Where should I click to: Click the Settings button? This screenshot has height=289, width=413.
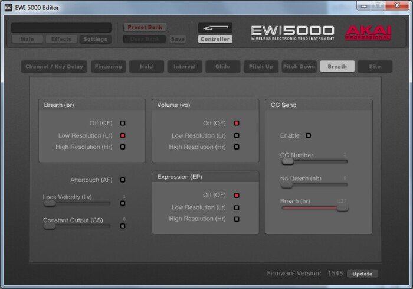tap(96, 39)
